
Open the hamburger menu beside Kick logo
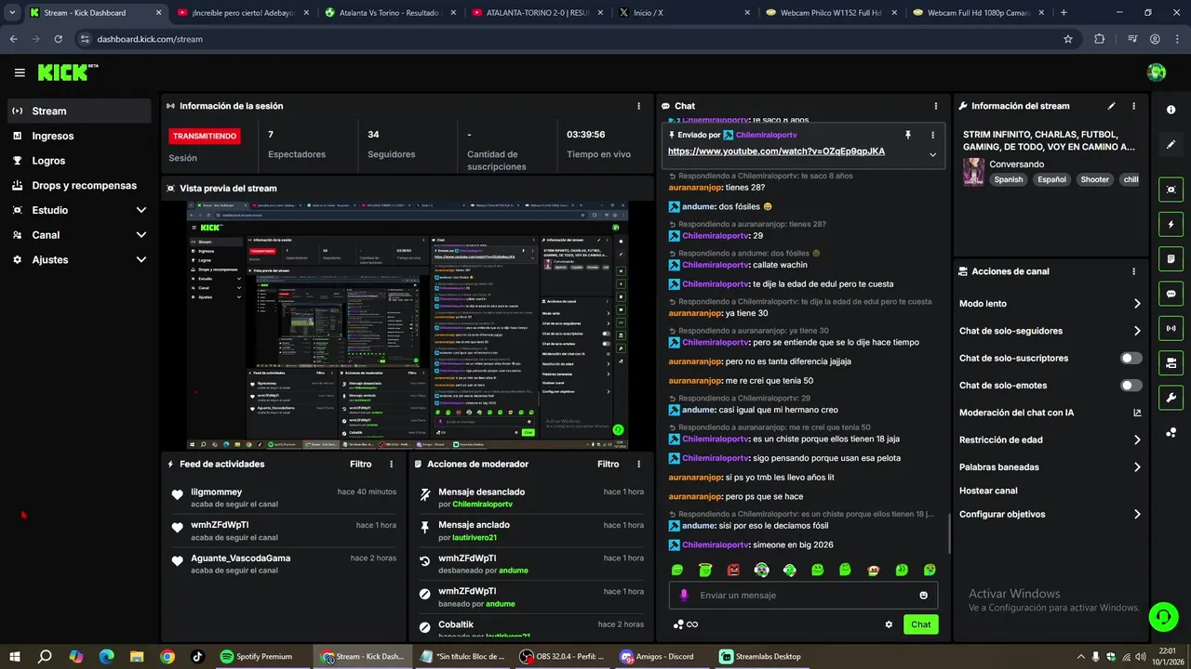[x=20, y=72]
